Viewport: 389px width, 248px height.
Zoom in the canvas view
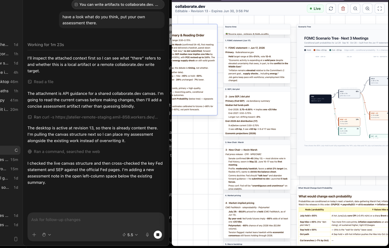[367, 8]
